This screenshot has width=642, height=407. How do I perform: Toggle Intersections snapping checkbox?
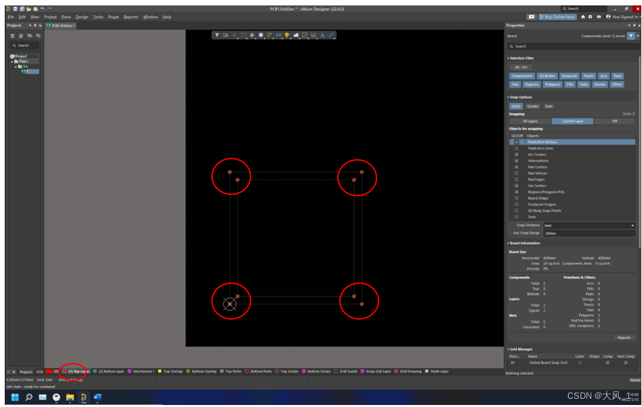516,161
